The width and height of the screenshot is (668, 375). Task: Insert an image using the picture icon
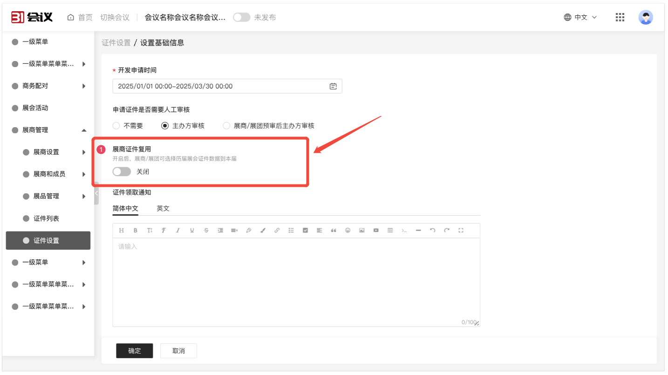point(361,231)
